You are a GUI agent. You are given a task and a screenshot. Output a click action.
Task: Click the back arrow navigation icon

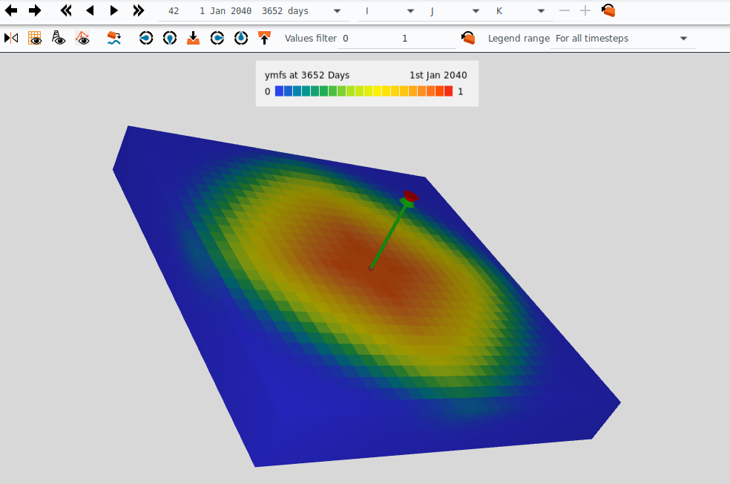tap(11, 10)
